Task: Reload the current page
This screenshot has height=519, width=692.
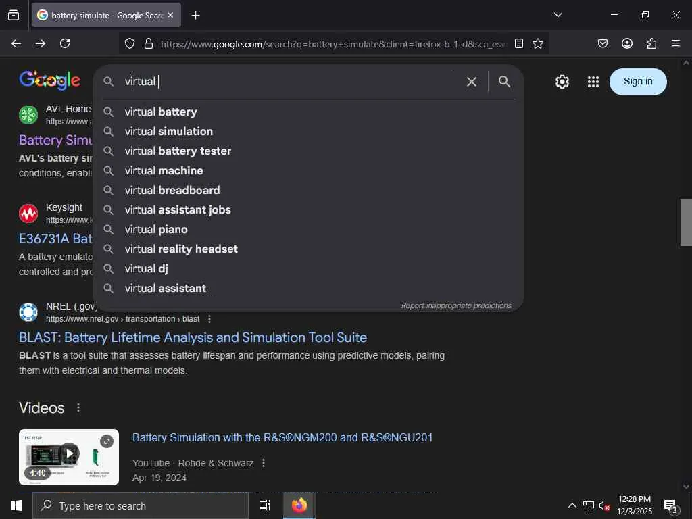Action: (65, 43)
